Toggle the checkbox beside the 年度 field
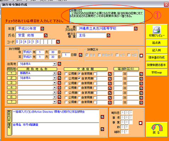This screenshot has height=141, width=169. (42, 29)
